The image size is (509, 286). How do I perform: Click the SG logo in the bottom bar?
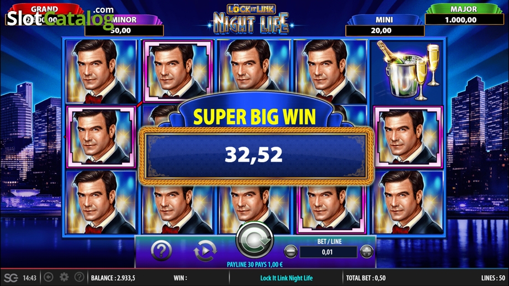(x=11, y=278)
